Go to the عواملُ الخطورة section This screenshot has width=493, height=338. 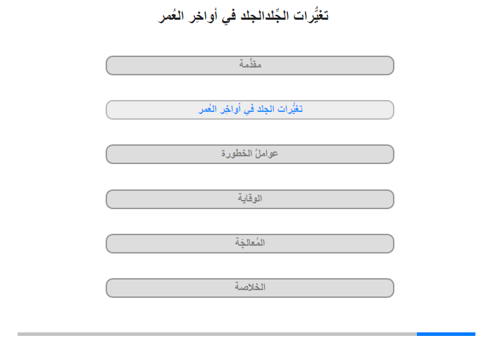pos(249,154)
